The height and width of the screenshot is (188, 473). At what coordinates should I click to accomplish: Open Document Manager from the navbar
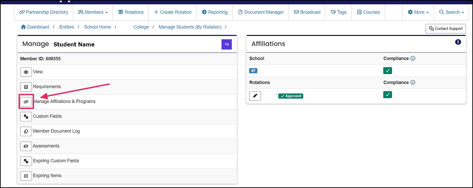point(261,12)
